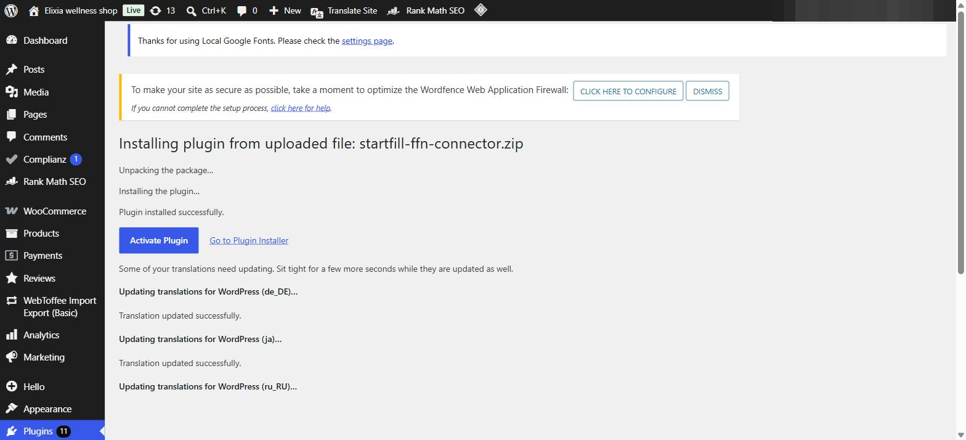Visit the Elixia wellness shop home icon
The height and width of the screenshot is (440, 966).
coord(34,10)
